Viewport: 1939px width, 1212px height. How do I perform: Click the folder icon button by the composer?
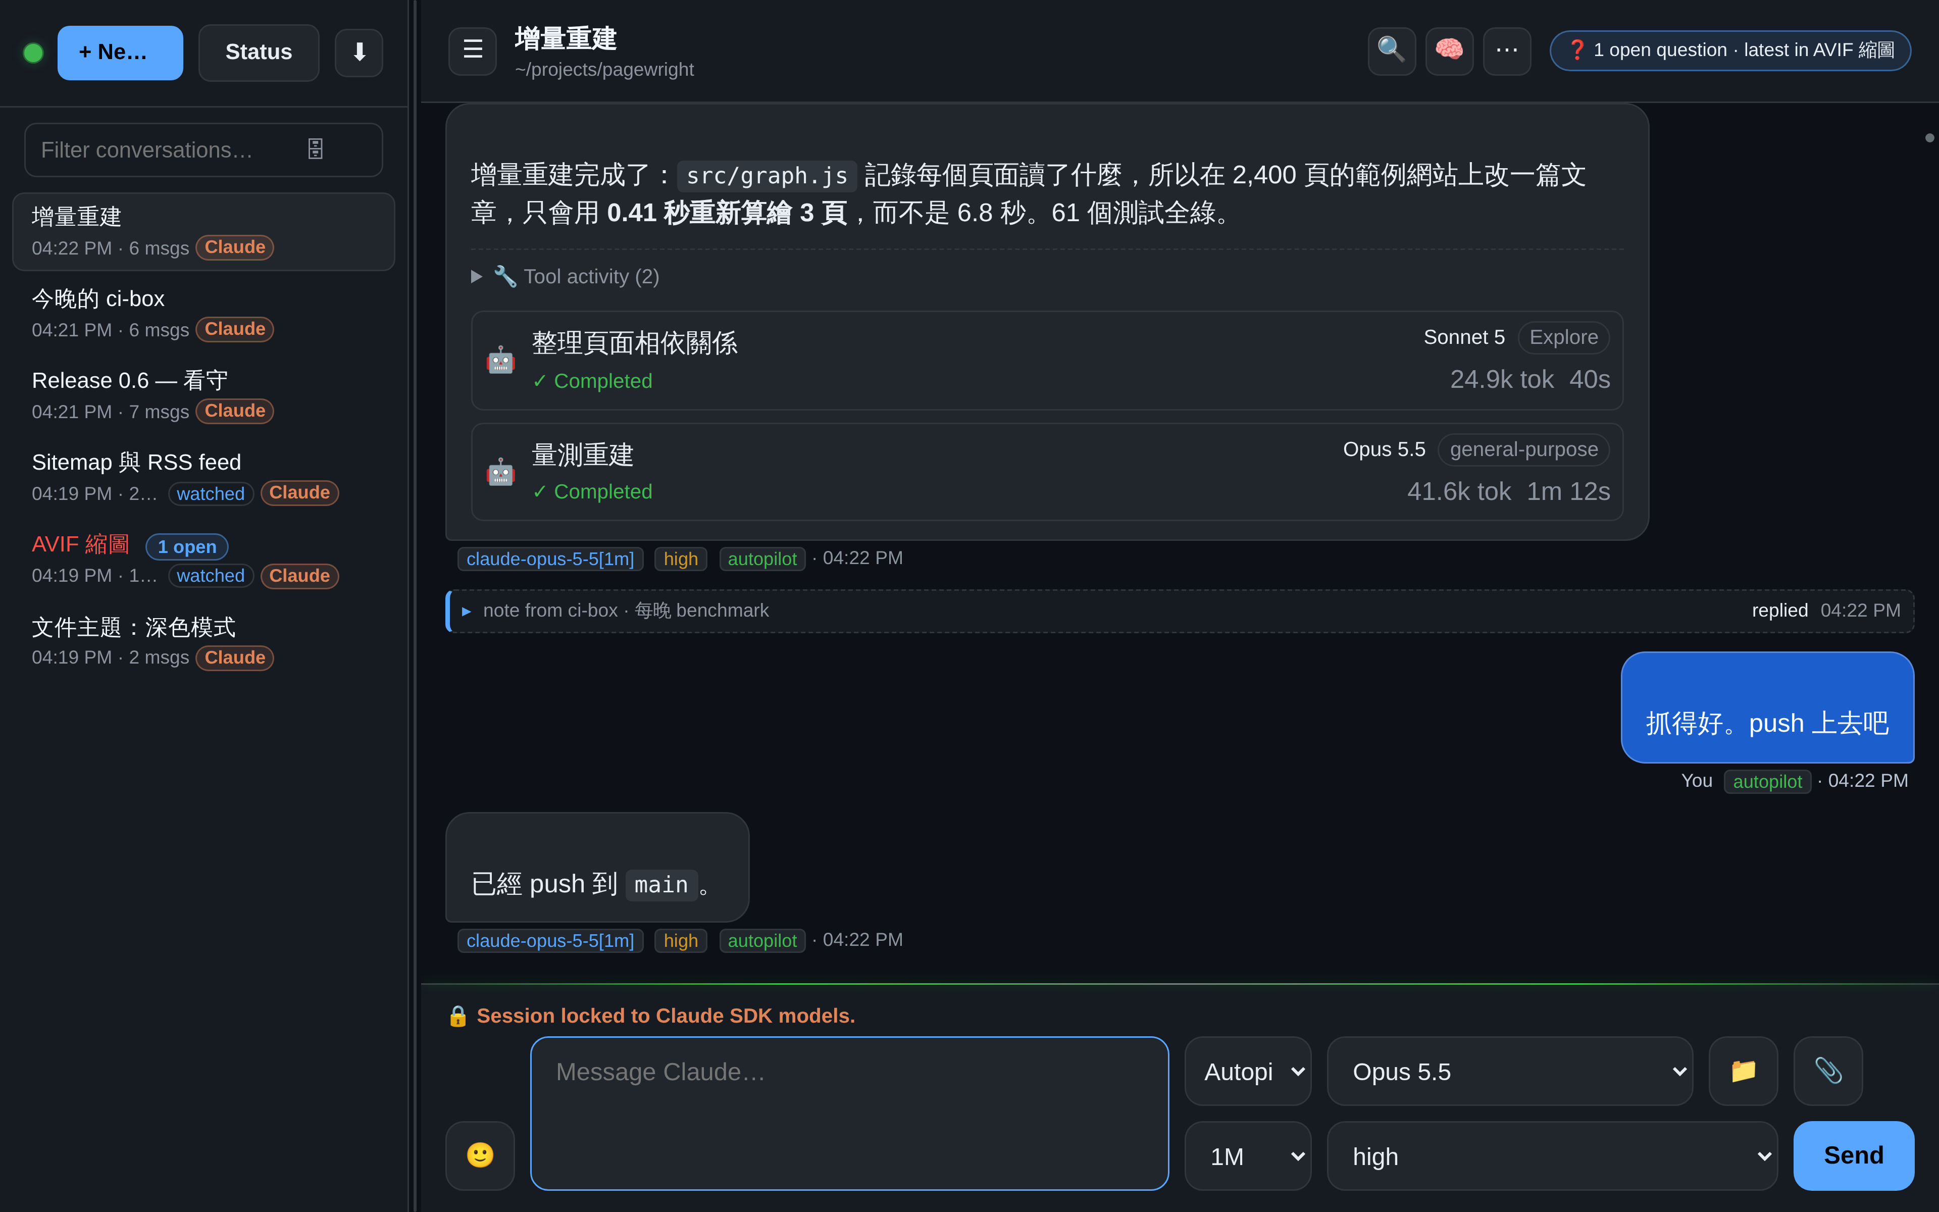(x=1743, y=1070)
